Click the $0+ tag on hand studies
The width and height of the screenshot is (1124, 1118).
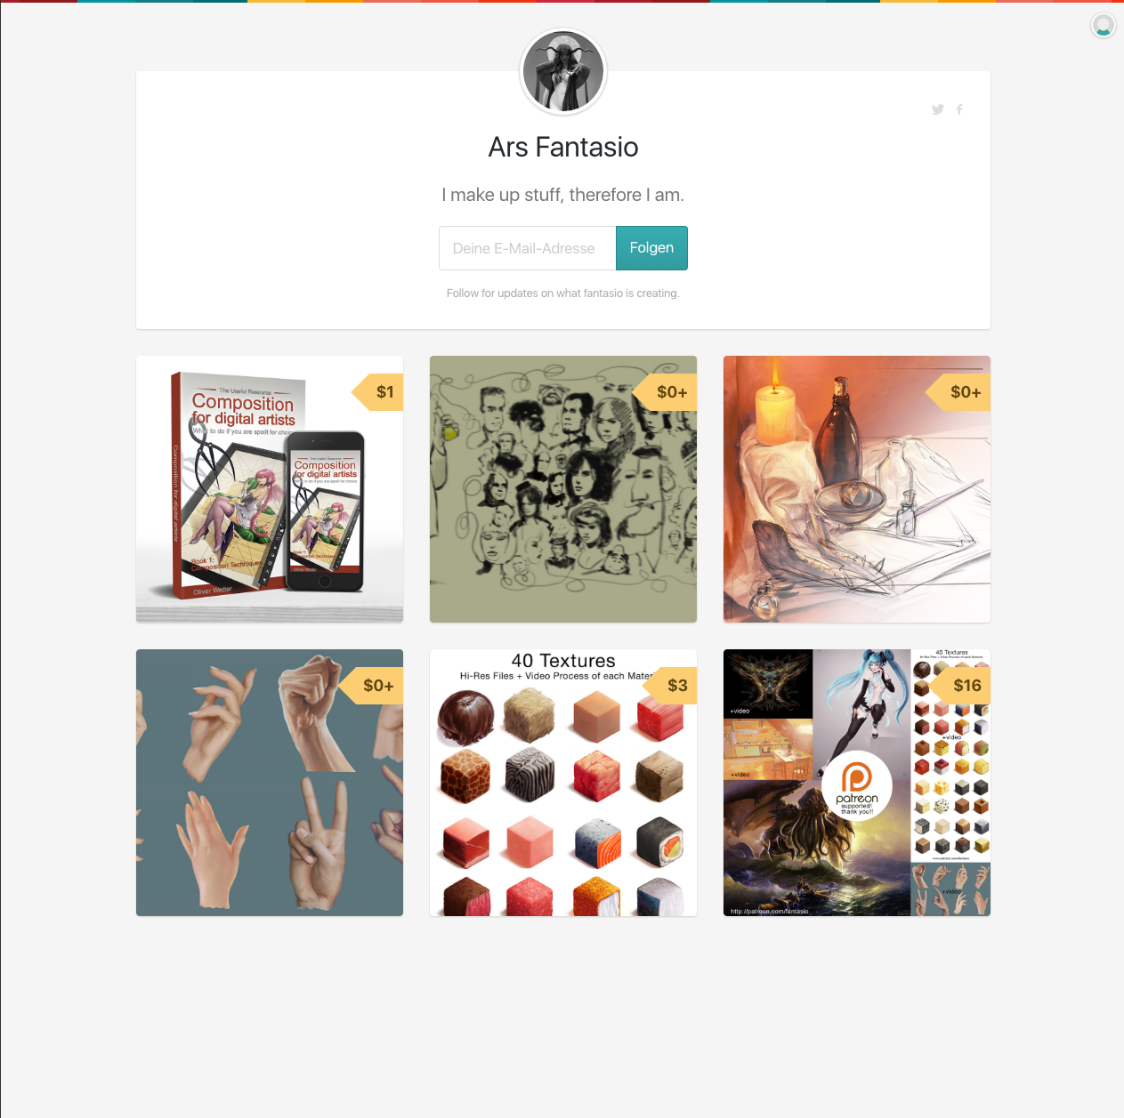(x=371, y=686)
